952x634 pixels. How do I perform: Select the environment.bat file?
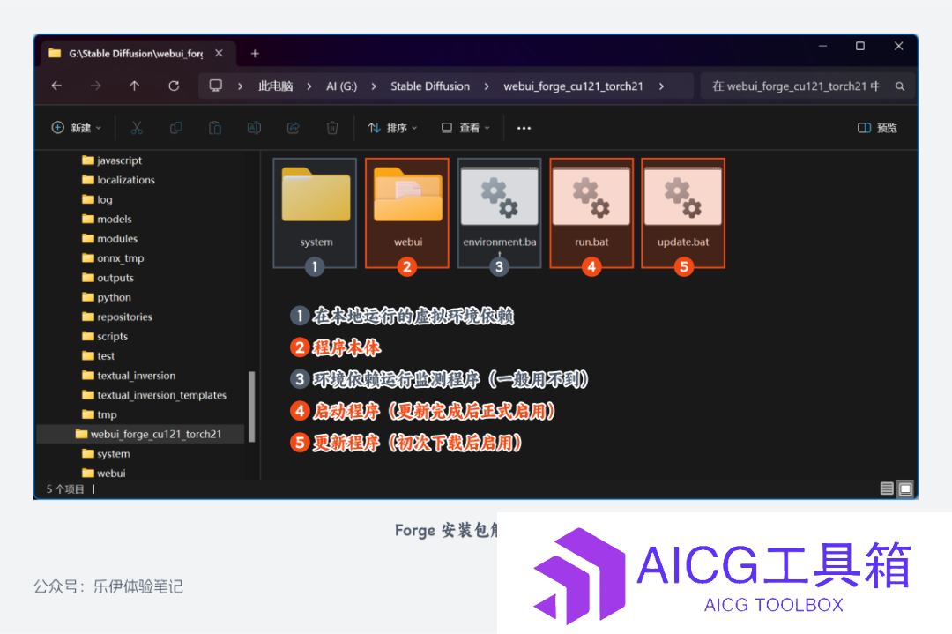pos(499,213)
